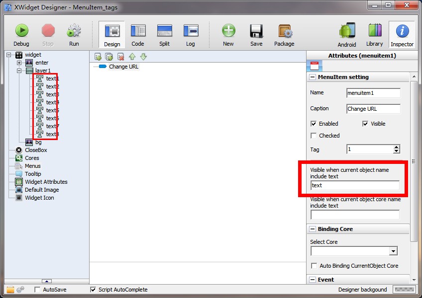The width and height of the screenshot is (422, 298).
Task: Click the core name include text field
Action: (x=355, y=215)
